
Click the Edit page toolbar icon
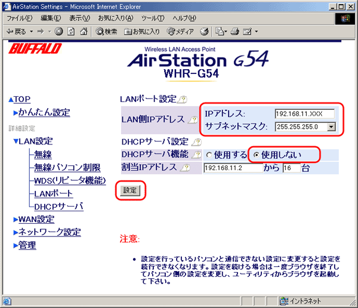pos(247,32)
